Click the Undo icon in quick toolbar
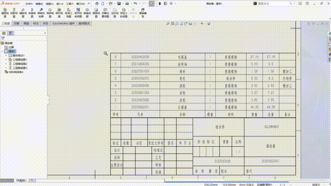The height and width of the screenshot is (186, 331). tap(135, 4)
